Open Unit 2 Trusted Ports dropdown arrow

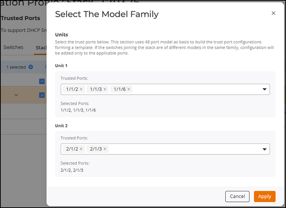point(264,149)
